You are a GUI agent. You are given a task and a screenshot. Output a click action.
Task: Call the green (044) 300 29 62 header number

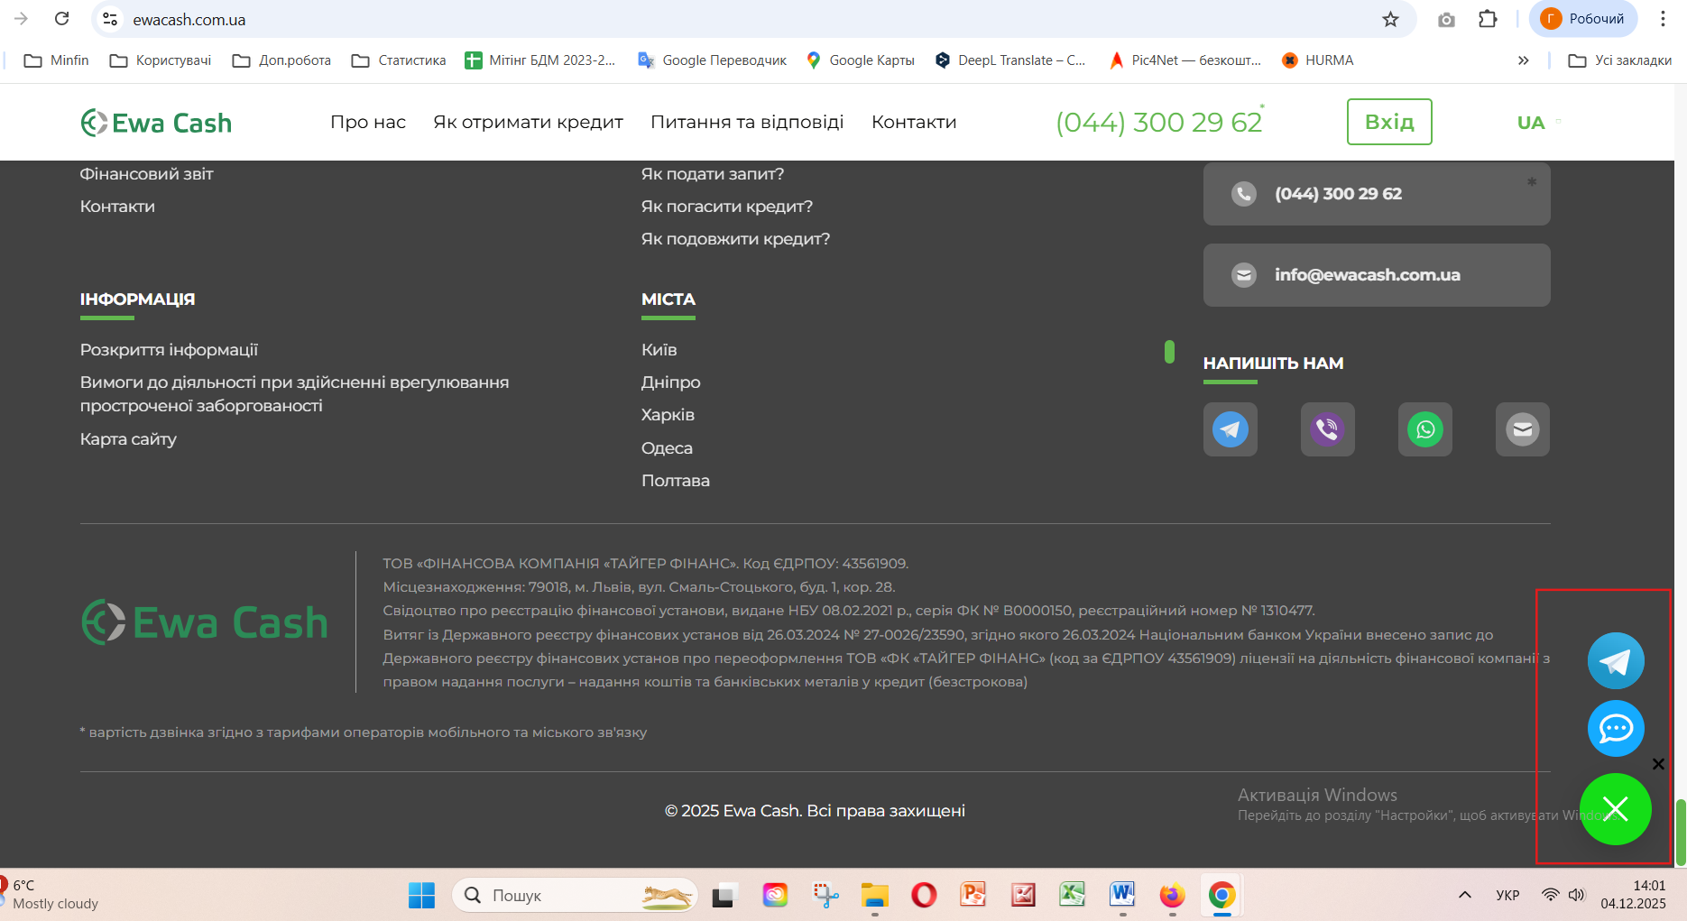(x=1159, y=122)
